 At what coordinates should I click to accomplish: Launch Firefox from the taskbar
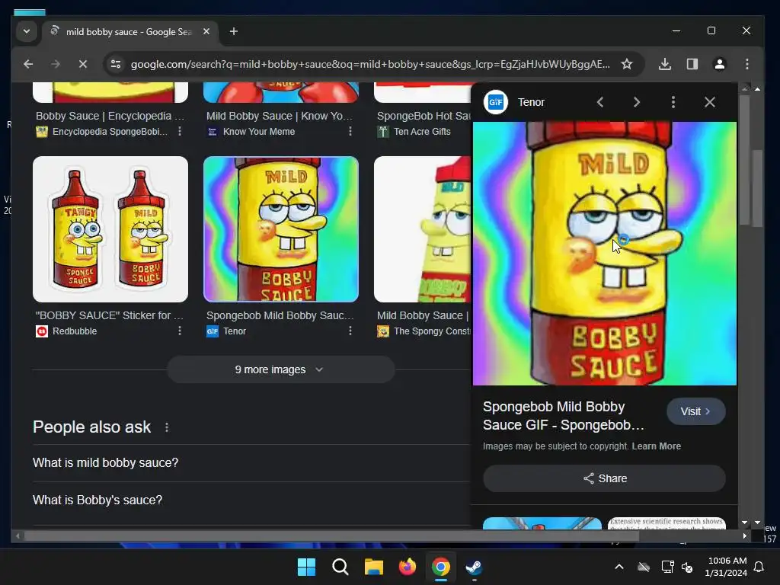click(408, 567)
